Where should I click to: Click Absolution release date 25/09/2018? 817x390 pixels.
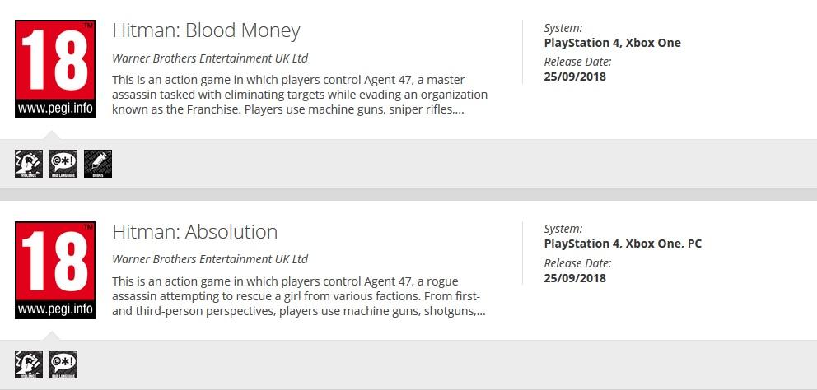click(x=575, y=278)
